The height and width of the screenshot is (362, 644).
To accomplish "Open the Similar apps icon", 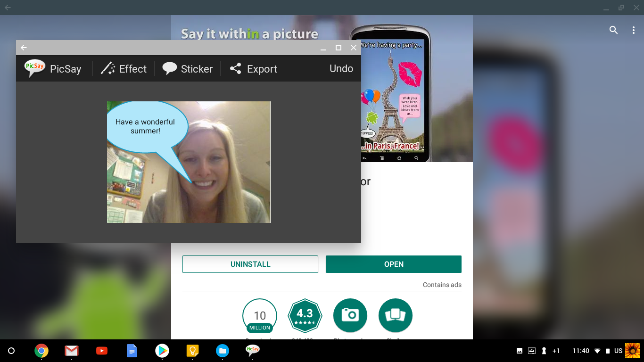I will [396, 316].
